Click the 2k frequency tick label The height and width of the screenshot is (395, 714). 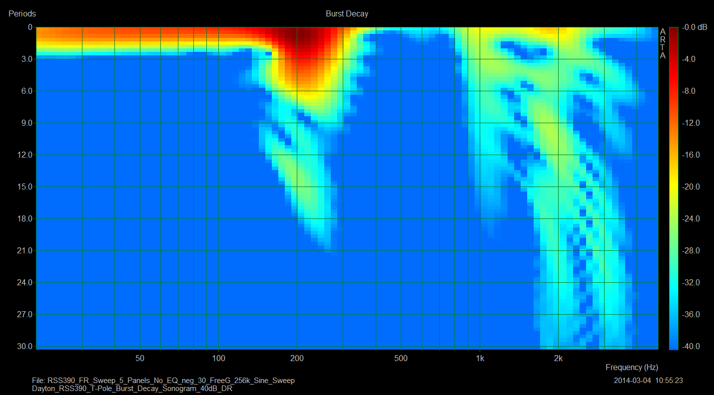[558, 358]
